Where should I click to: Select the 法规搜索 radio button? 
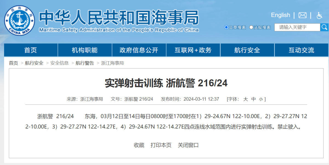251,27
